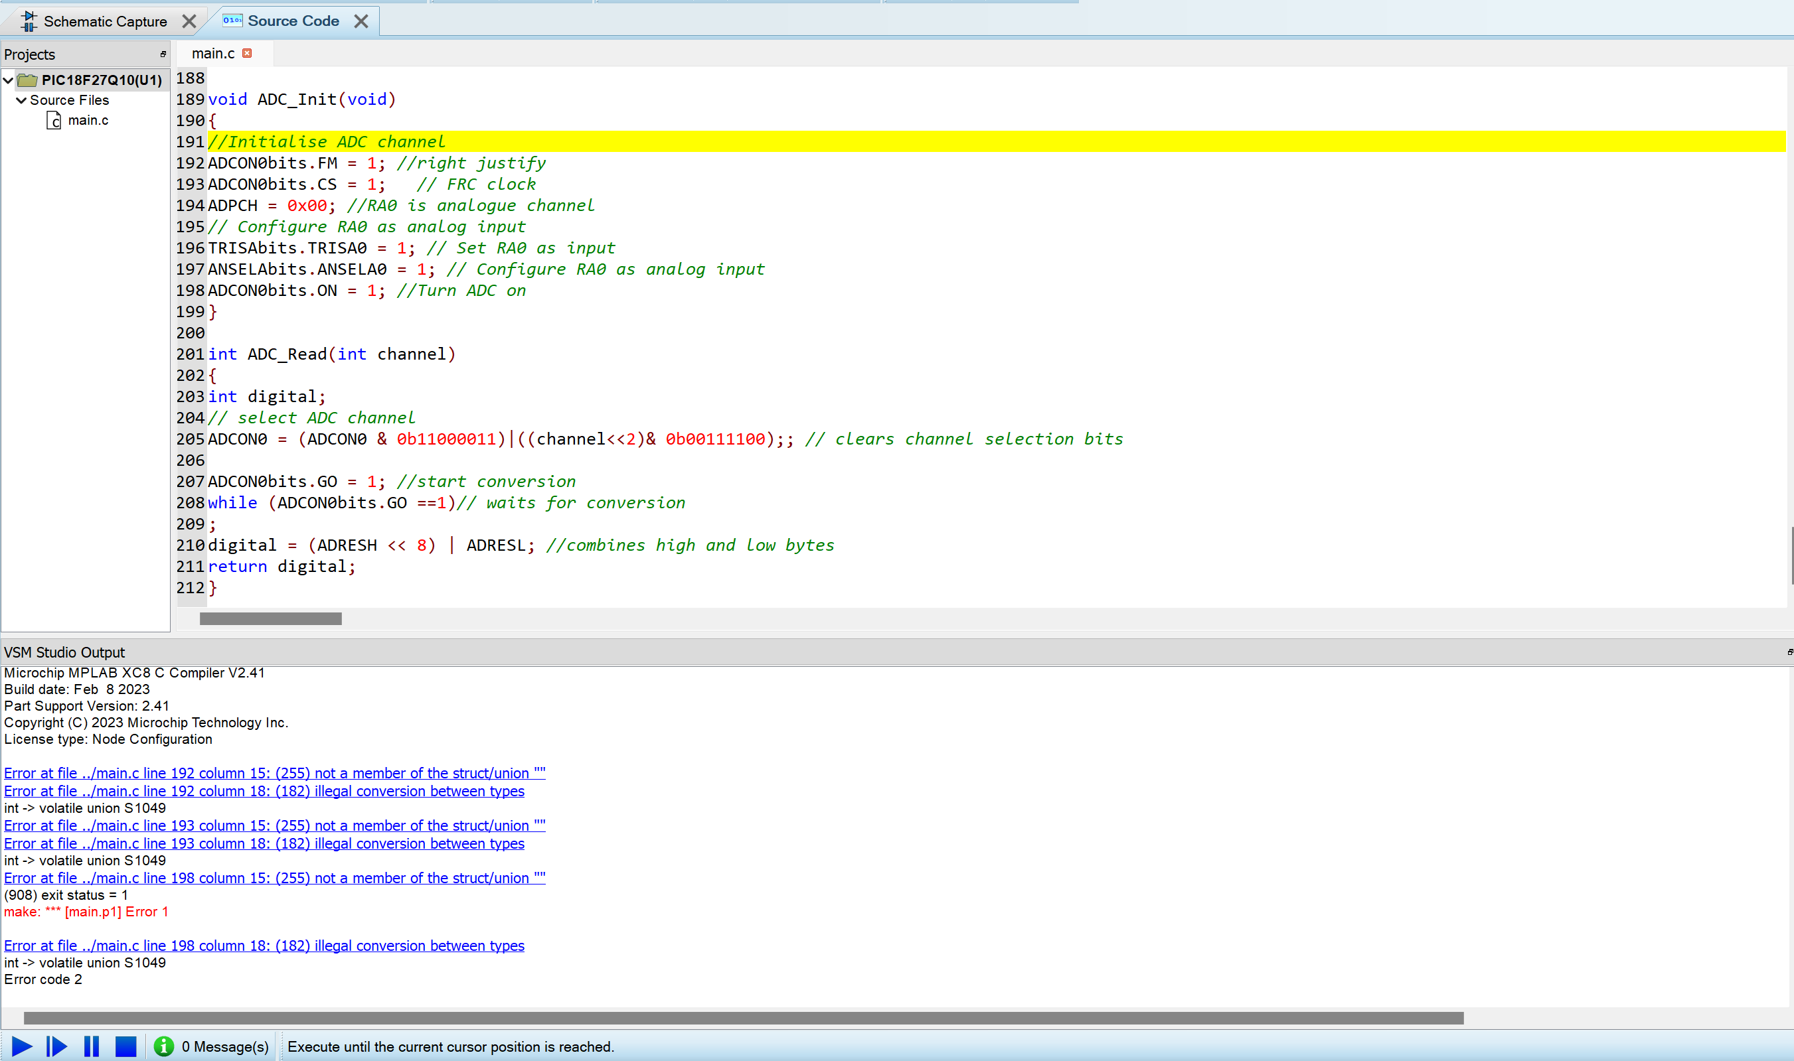Open error link for line 198 column 18
The width and height of the screenshot is (1794, 1061).
264,945
